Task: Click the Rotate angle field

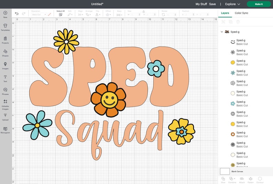Action: coord(171,15)
